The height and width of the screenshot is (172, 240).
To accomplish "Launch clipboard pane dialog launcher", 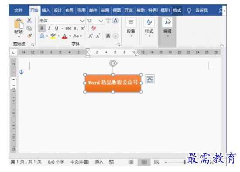I will (33, 44).
